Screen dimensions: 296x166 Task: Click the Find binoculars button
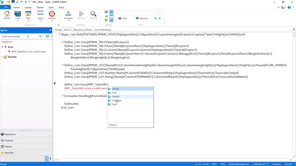pyautogui.click(x=123, y=18)
